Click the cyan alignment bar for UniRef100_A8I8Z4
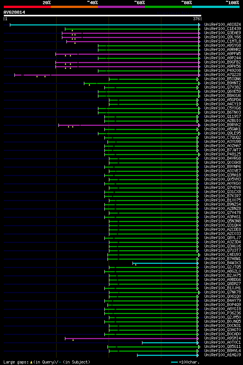The height and width of the screenshot is (365, 243). (x=104, y=25)
